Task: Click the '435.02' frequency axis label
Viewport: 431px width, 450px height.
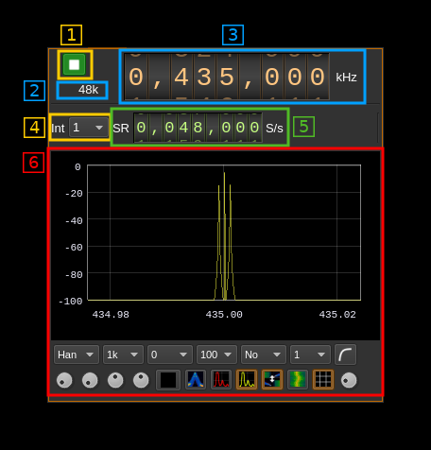Action: (x=337, y=315)
